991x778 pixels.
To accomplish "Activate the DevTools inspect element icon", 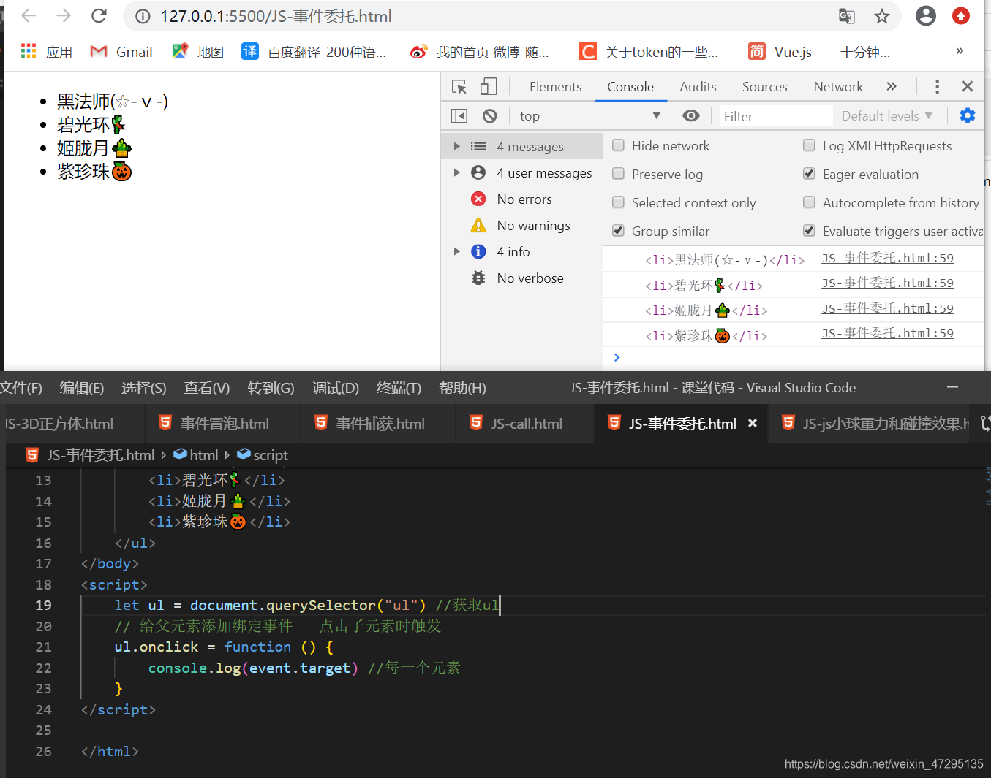I will click(x=459, y=87).
